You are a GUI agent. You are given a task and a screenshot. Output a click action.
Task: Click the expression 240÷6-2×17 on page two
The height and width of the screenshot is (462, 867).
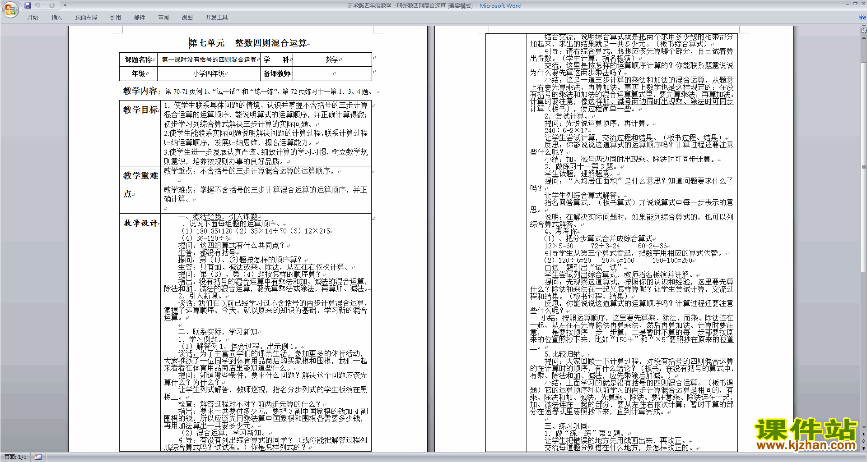click(x=566, y=130)
